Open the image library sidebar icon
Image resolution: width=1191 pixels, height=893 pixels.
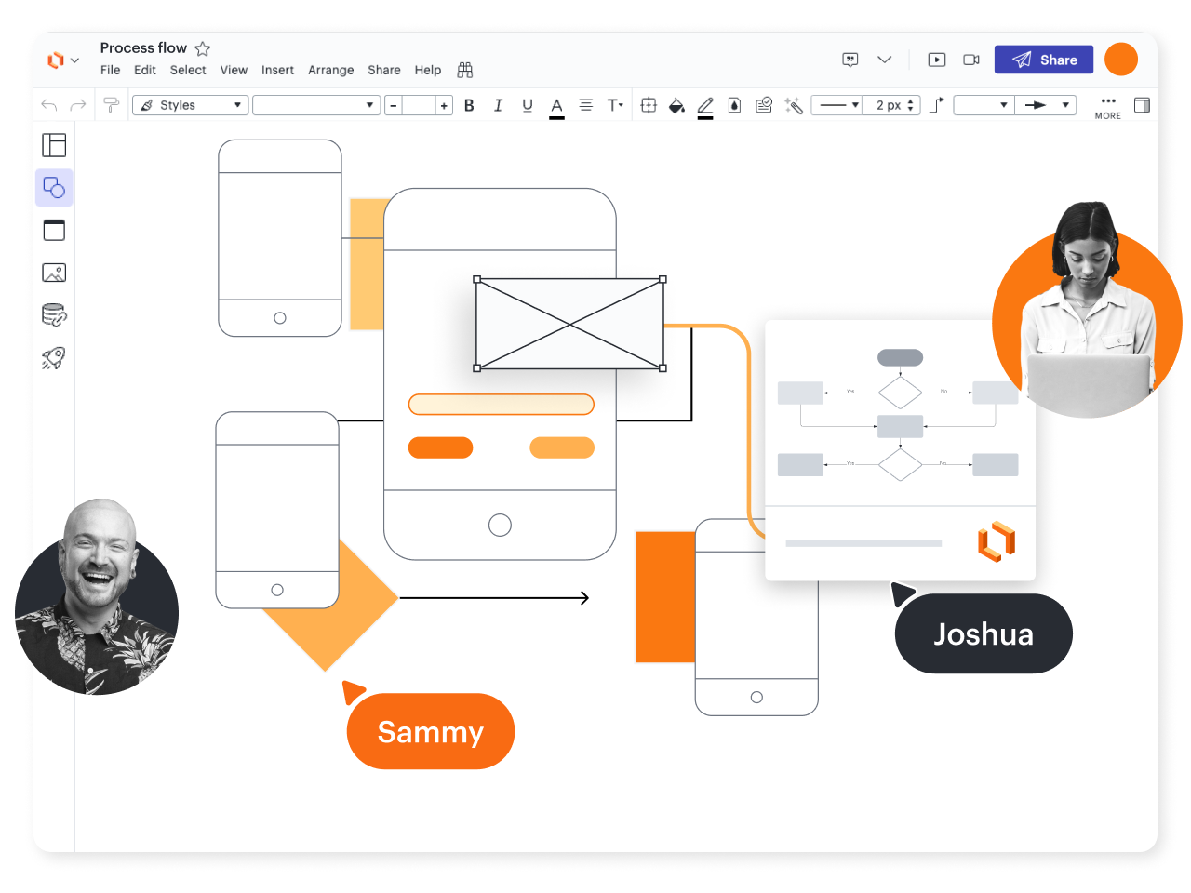pyautogui.click(x=54, y=273)
